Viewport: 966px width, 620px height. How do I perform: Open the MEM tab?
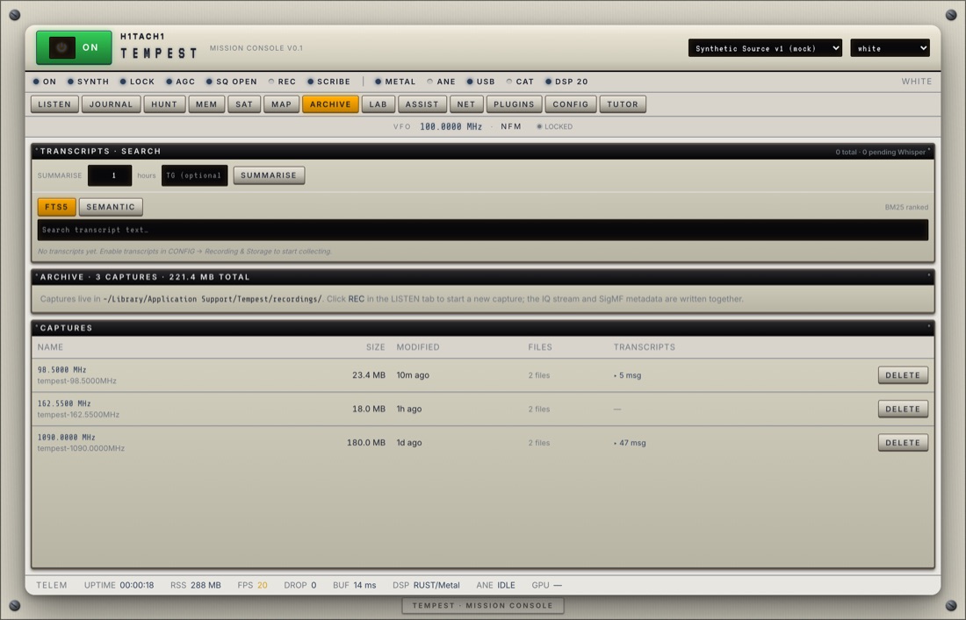click(206, 104)
